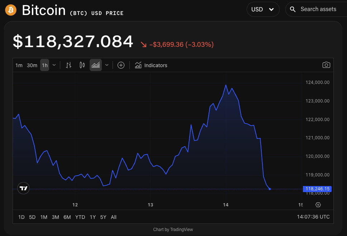Image resolution: width=347 pixels, height=236 pixels.
Task: Click the TradingView logo on the chart
Action: [23, 188]
